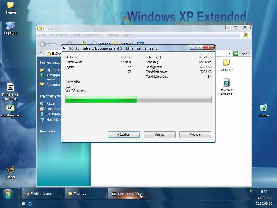
Task: Click the Themes folder icon in title bar
Action: pos(39,29)
